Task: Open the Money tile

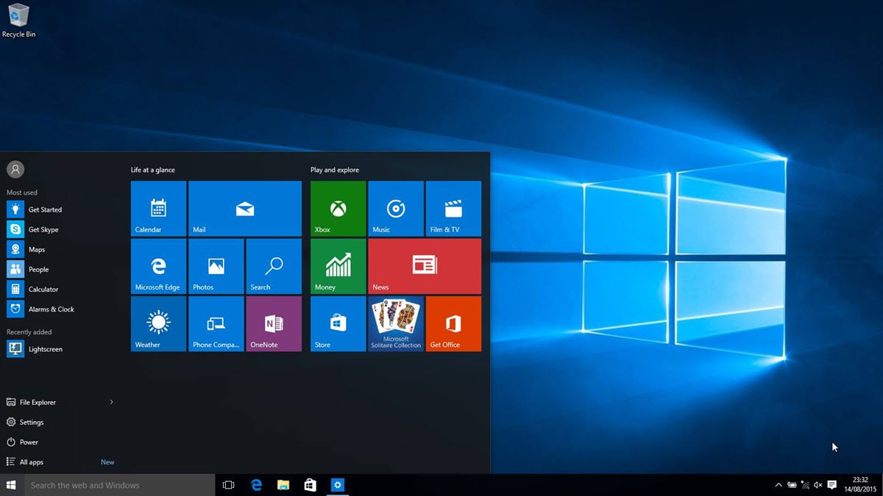Action: 338,266
